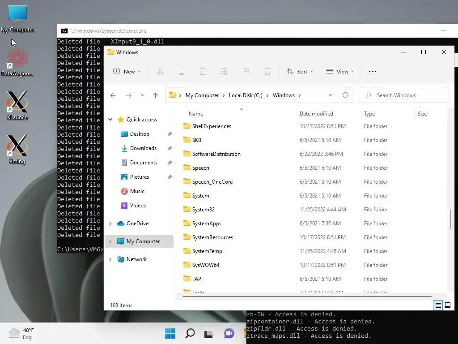Select the SystemApps folder
Viewport: 458px width, 344px height.
click(x=207, y=223)
